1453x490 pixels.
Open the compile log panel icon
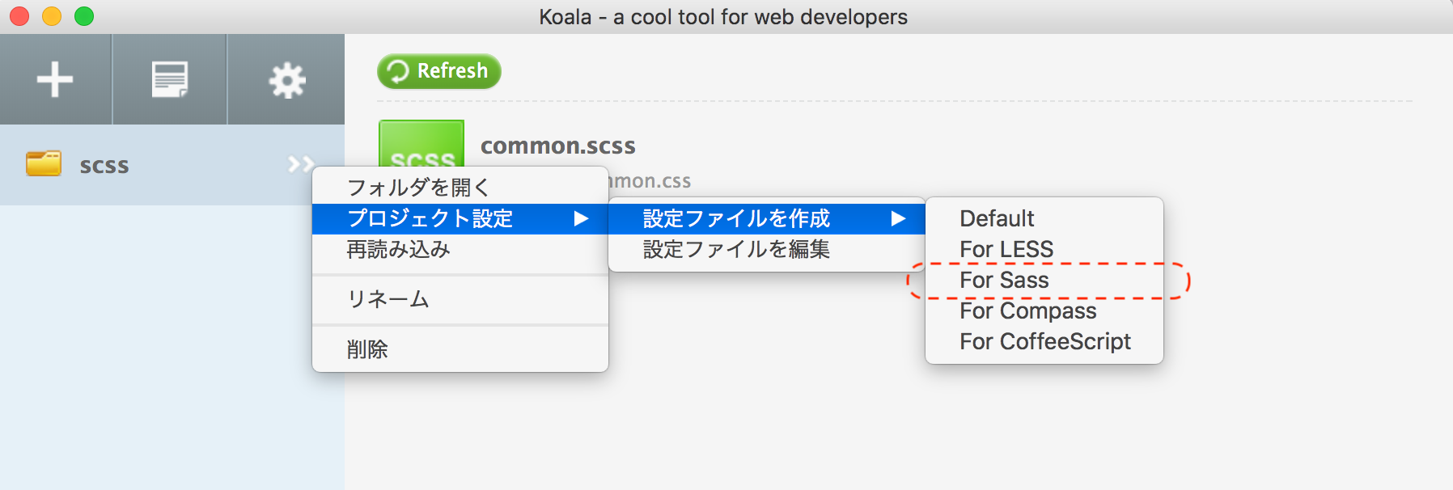pos(170,79)
